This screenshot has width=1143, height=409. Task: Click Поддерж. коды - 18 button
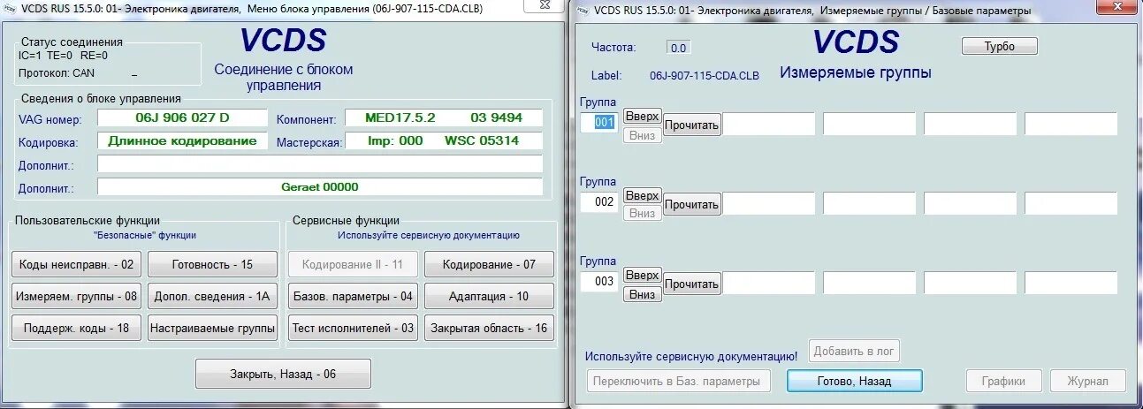(75, 328)
